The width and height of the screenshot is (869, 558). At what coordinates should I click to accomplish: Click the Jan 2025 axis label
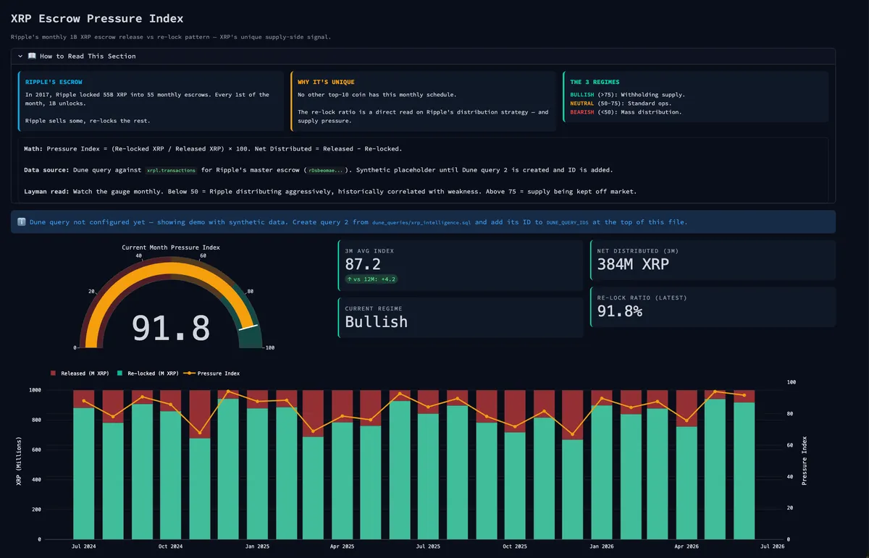coord(258,546)
